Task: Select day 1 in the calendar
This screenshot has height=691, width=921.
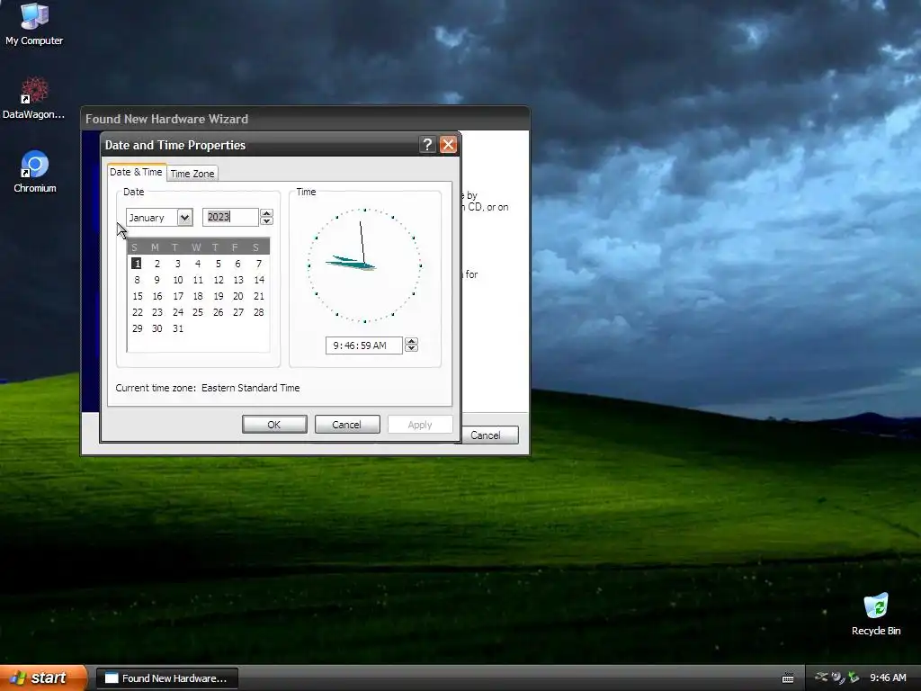Action: pos(137,264)
